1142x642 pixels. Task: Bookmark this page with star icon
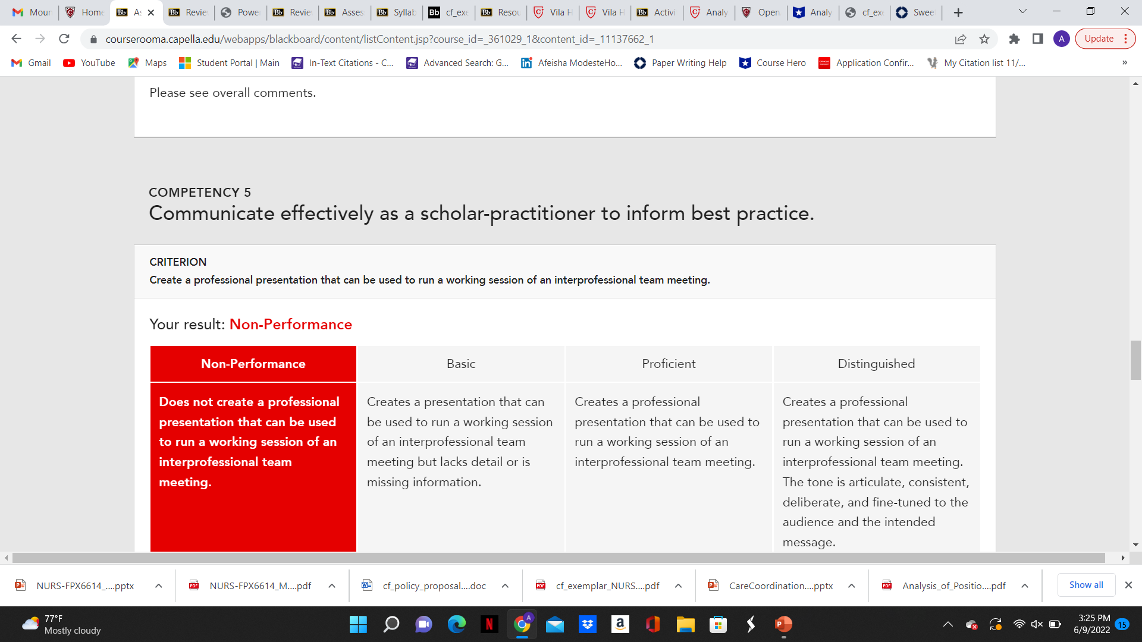pyautogui.click(x=984, y=39)
